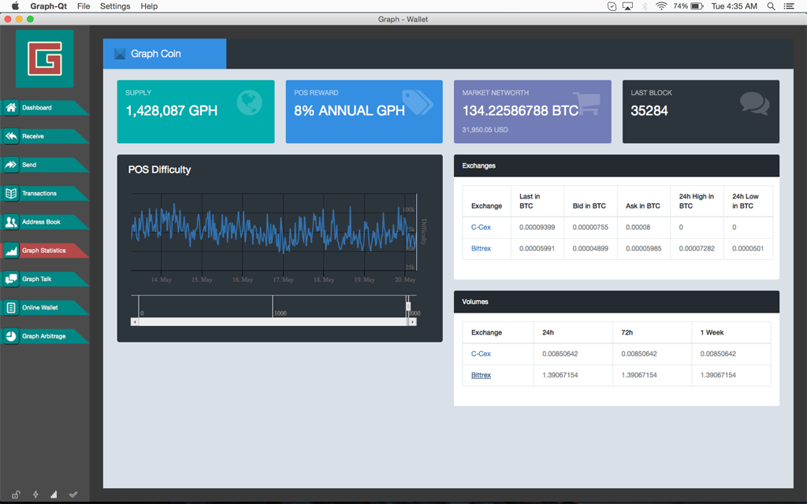Launch Graph Arbitrage from the sidebar
Image resolution: width=807 pixels, height=504 pixels.
coord(43,336)
